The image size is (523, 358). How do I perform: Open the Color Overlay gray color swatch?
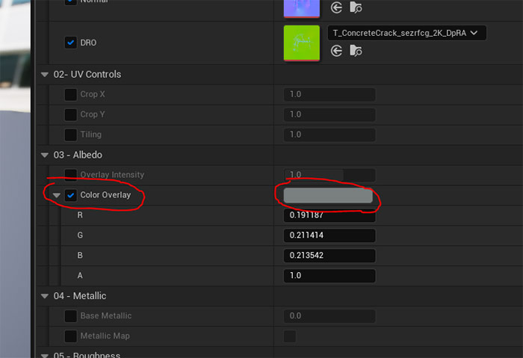(x=328, y=195)
